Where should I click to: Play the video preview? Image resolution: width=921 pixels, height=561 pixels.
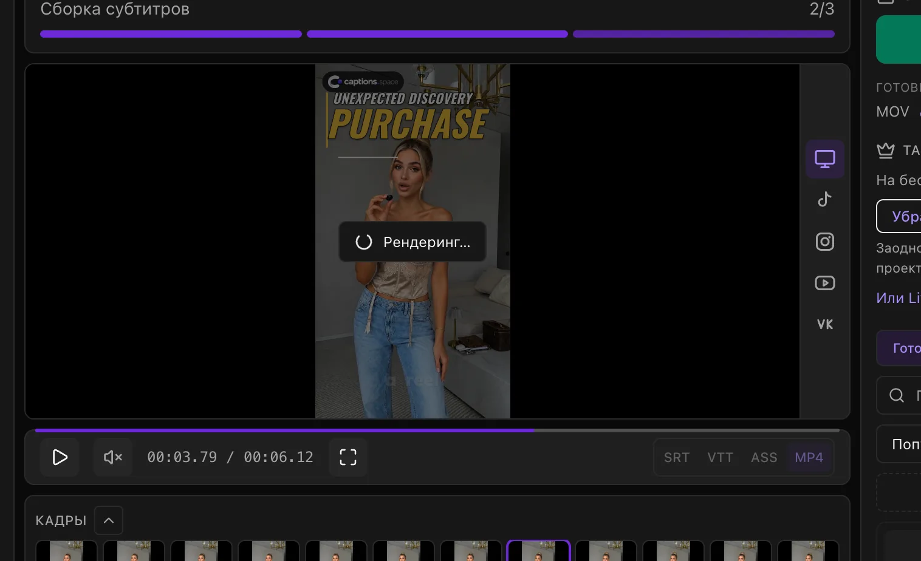60,457
